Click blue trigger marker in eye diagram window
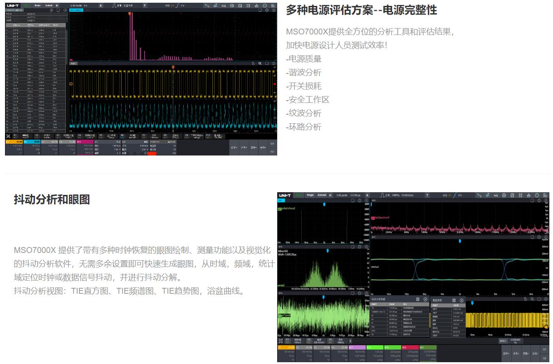 click(460, 241)
